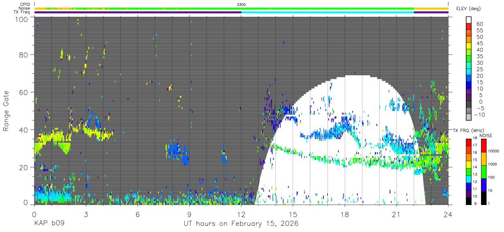The width and height of the screenshot is (504, 232).
Task: Click the 80 tick on Range Gate axis
Action: point(23,55)
